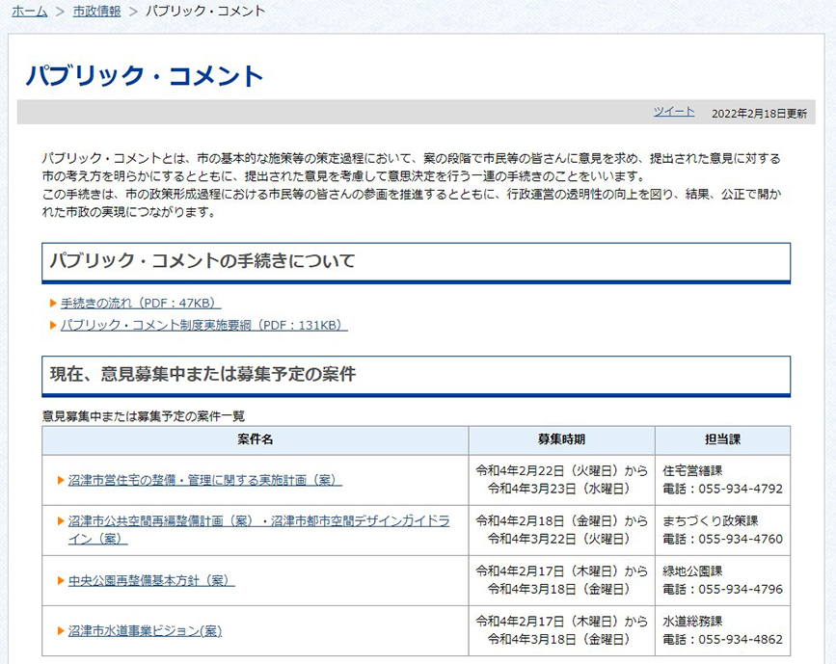Click heading 現在、意見募集中または募集予定の案件
This screenshot has width=836, height=664.
click(x=202, y=374)
